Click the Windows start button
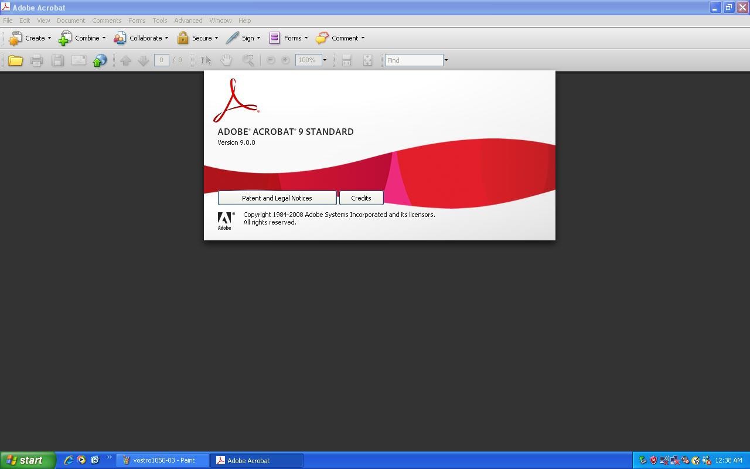This screenshot has height=469, width=750. [28, 460]
